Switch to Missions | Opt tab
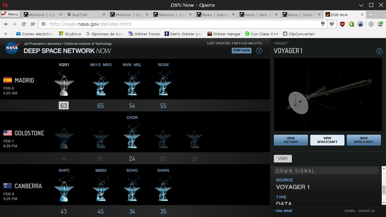Viewport: 386px width, 217px height. tap(130, 15)
